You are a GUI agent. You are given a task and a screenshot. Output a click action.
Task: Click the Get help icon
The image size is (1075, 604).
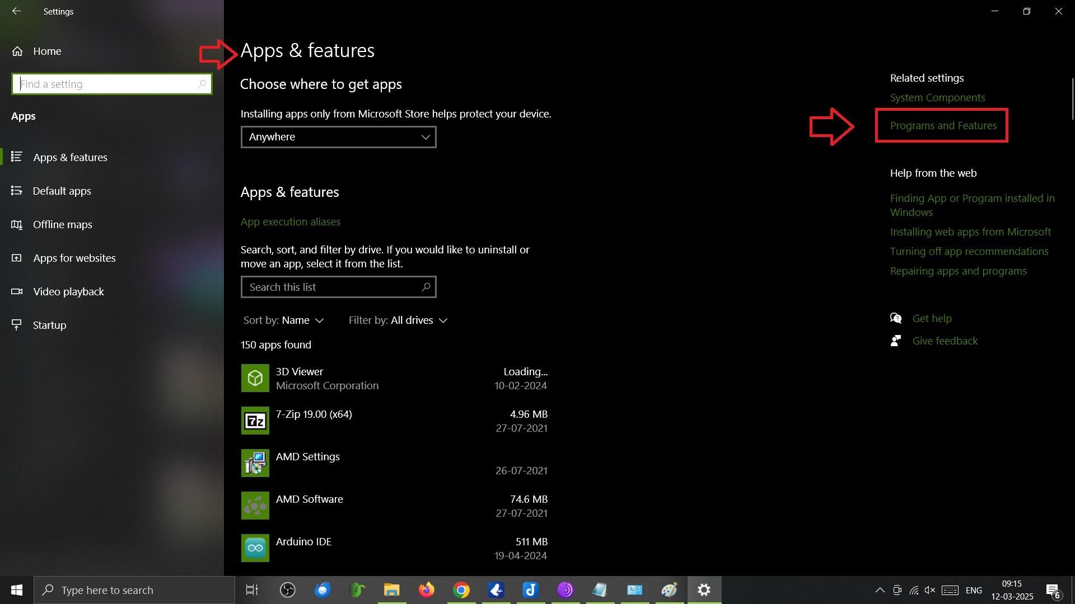click(896, 318)
